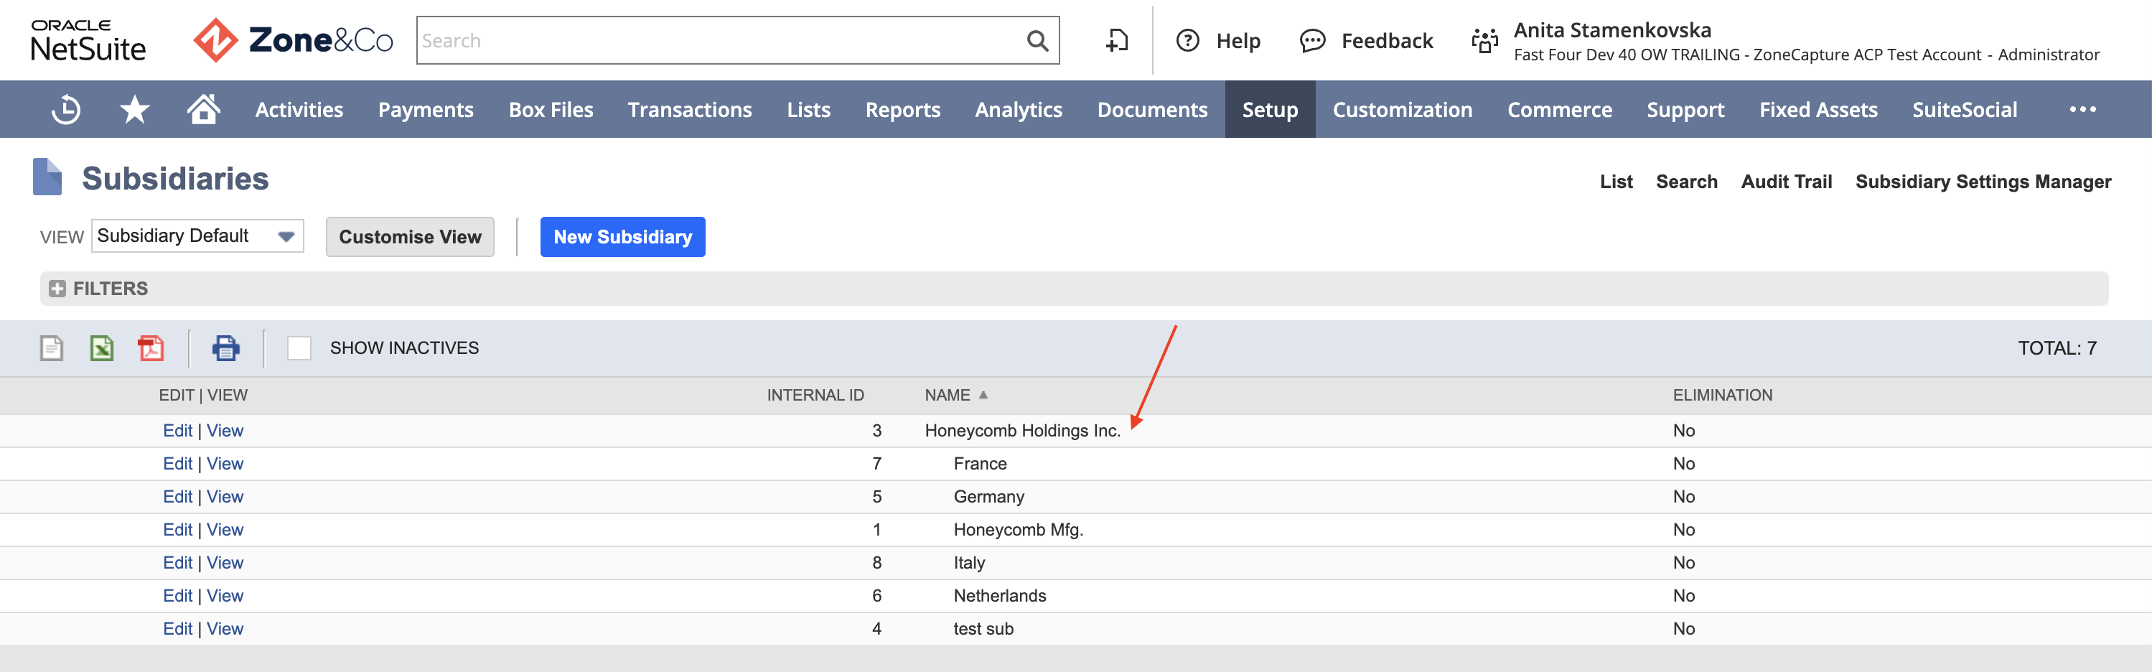The height and width of the screenshot is (672, 2152).
Task: Click the New Subsidiary button
Action: coord(622,236)
